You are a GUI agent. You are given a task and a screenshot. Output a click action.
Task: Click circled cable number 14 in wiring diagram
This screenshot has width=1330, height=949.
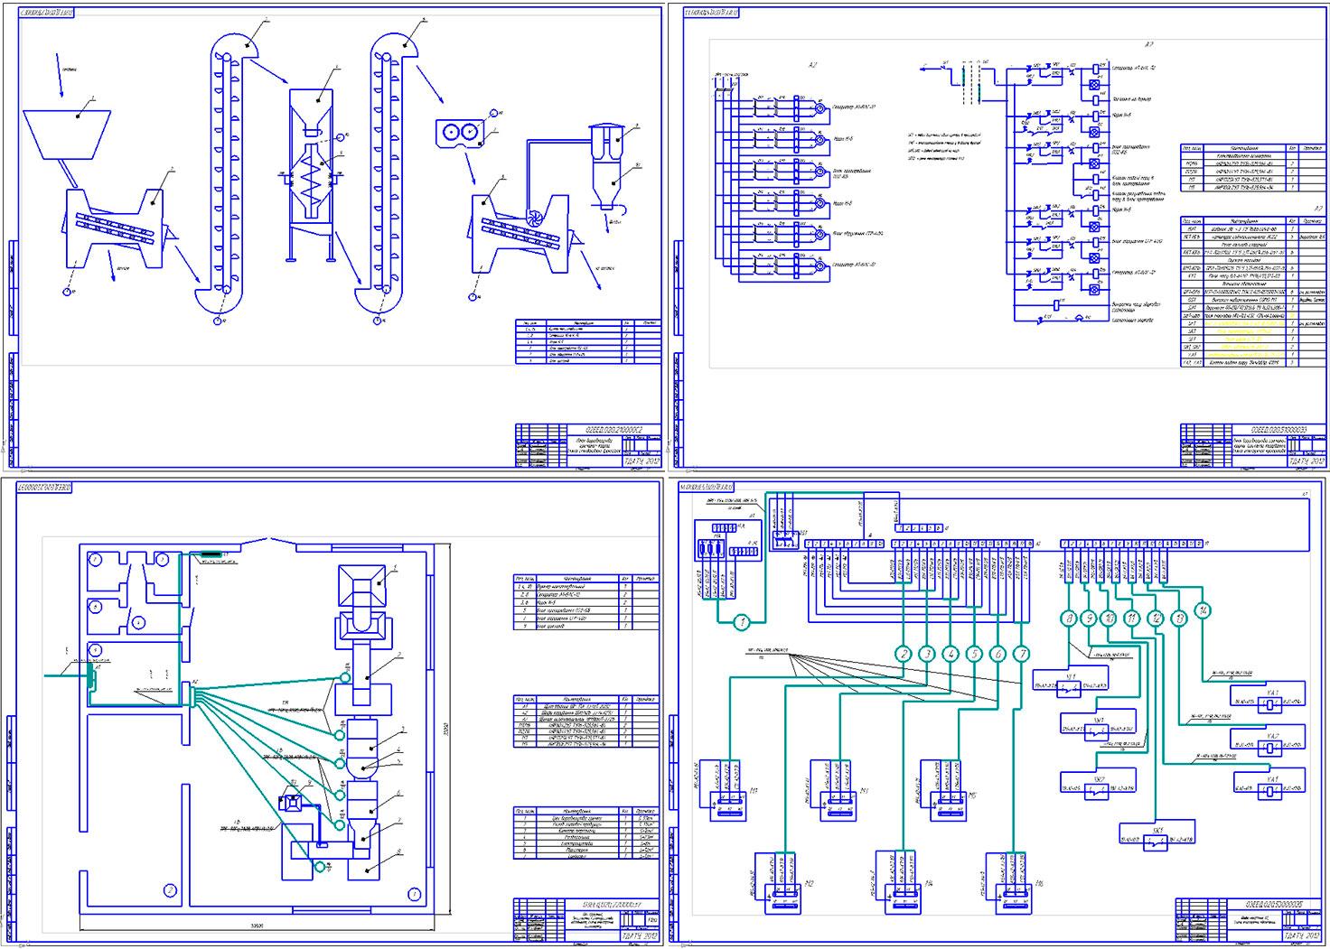point(1203,611)
